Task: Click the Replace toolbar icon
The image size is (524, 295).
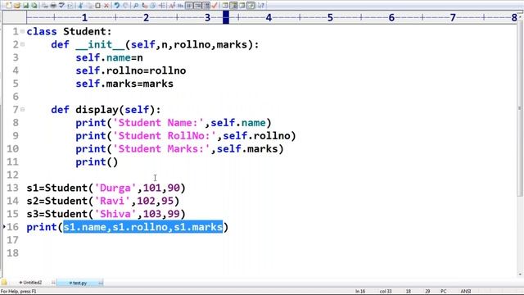Action: click(144, 6)
